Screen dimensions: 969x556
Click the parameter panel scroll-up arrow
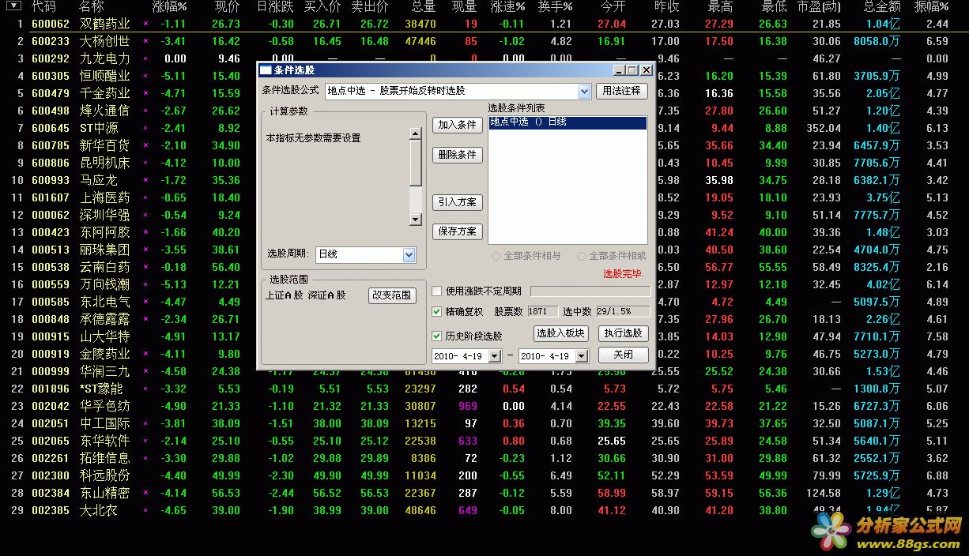(x=416, y=134)
